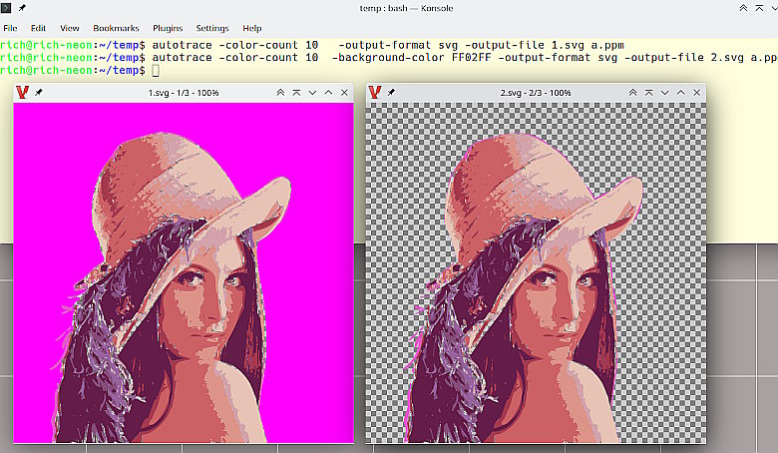
Task: Click the first autotrace command ending 1.svg a.ppm
Action: (388, 45)
